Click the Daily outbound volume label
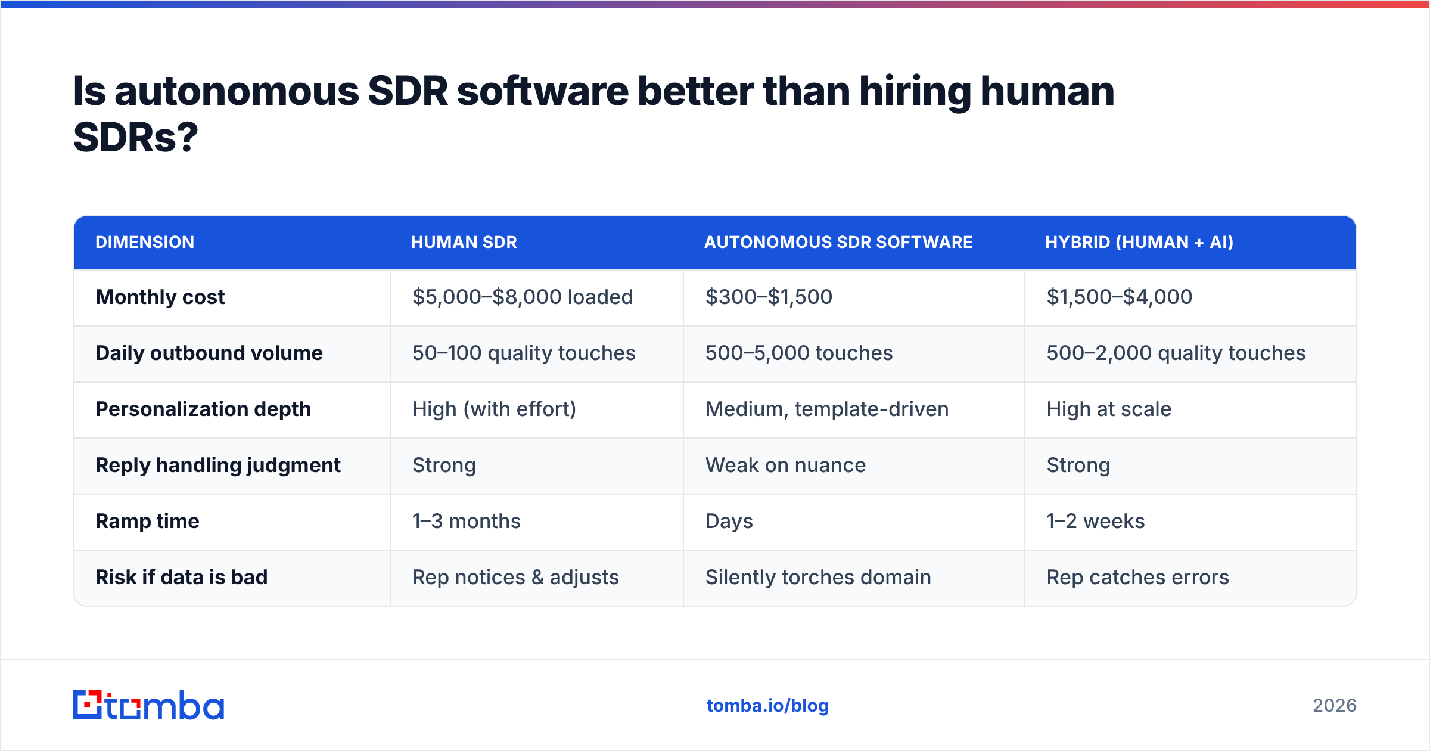Screen dimensions: 1430x751 (x=209, y=353)
